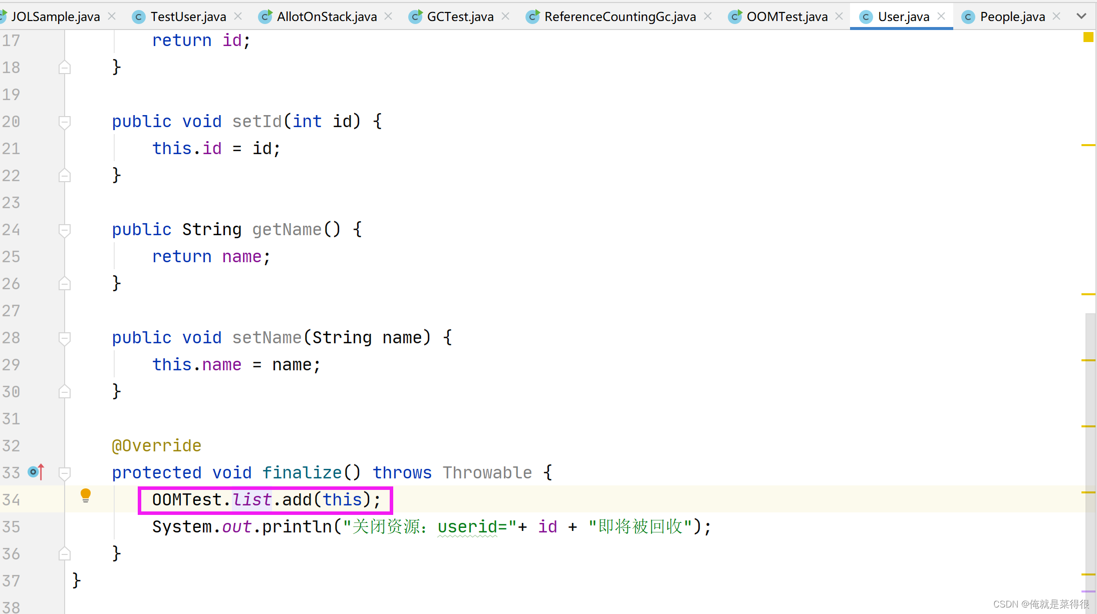Close the OOMTest.java tab
Viewport: 1097px width, 614px height.
[x=839, y=17]
